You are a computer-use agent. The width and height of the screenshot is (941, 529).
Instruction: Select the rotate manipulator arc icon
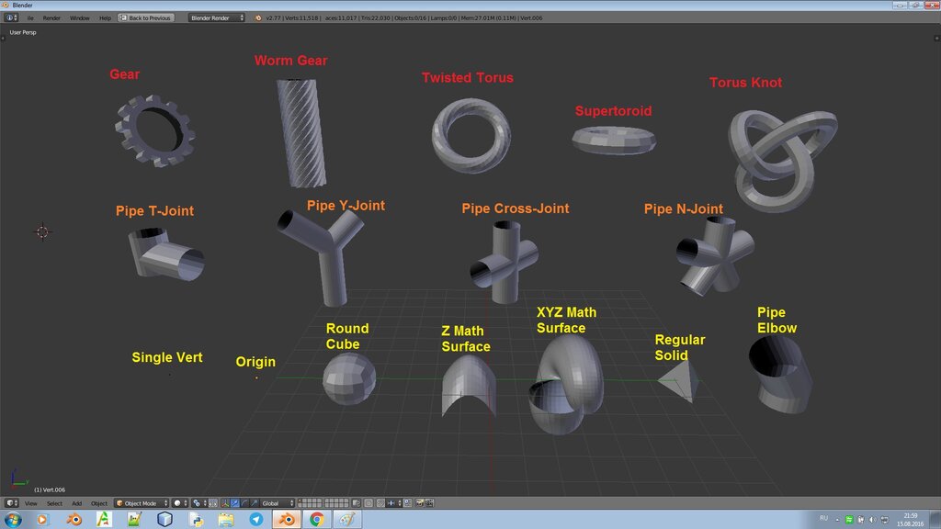coord(244,503)
